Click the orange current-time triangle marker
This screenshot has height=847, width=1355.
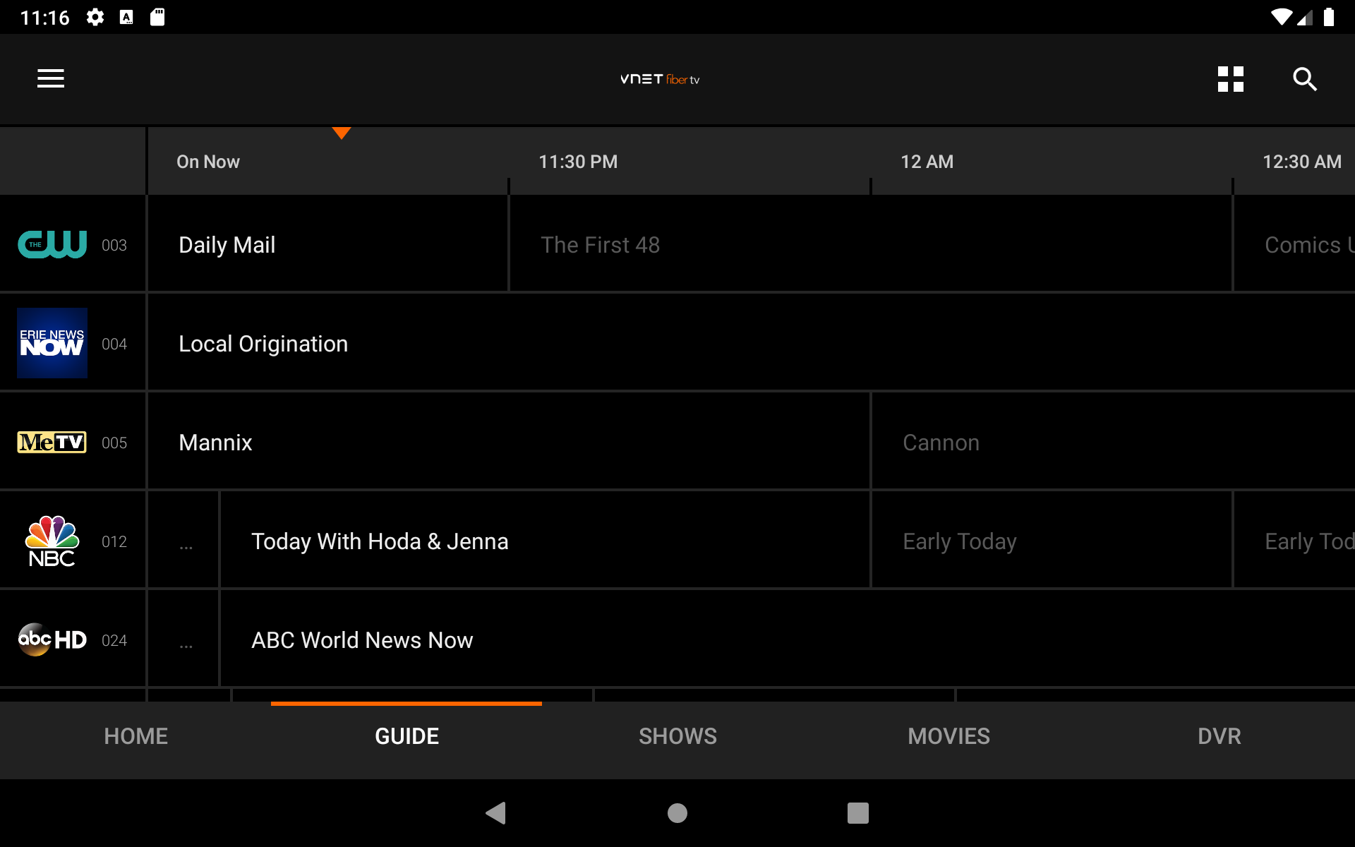342,133
